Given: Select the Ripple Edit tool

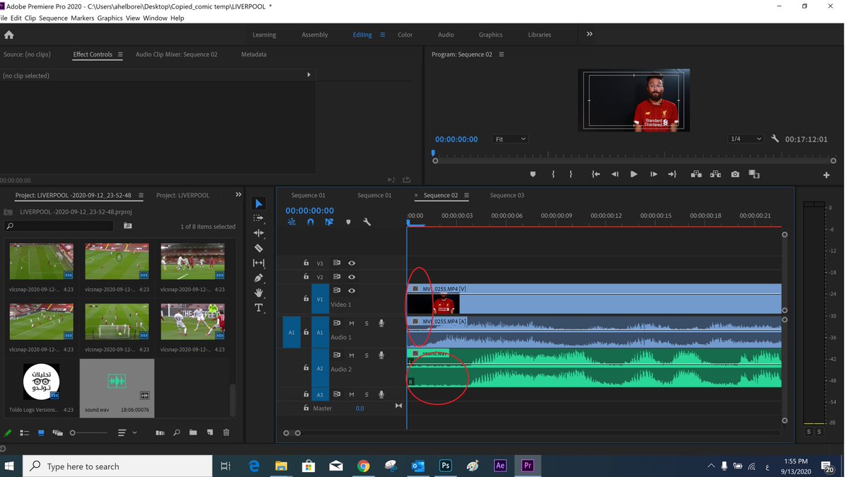Looking at the screenshot, I should click(x=259, y=233).
